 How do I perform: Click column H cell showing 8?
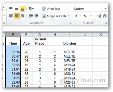click(55, 82)
